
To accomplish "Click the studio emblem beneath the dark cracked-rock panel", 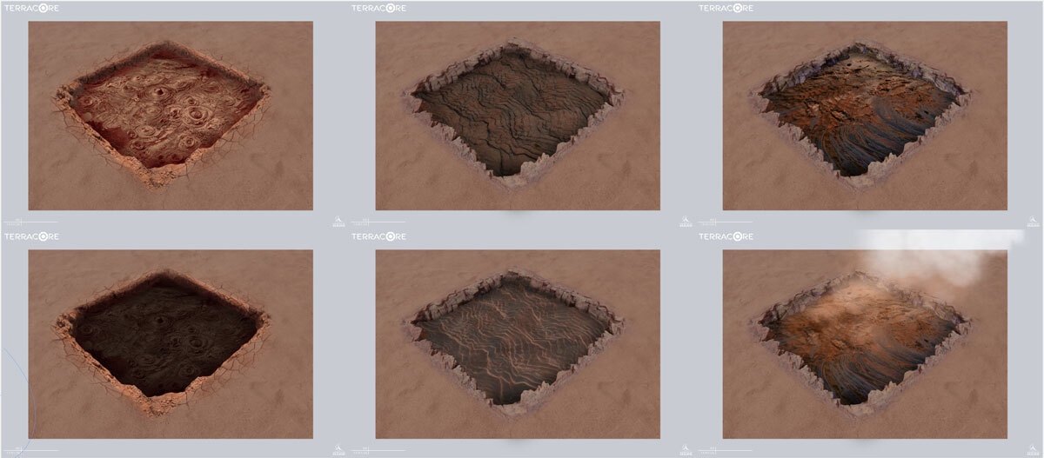I will 686,222.
